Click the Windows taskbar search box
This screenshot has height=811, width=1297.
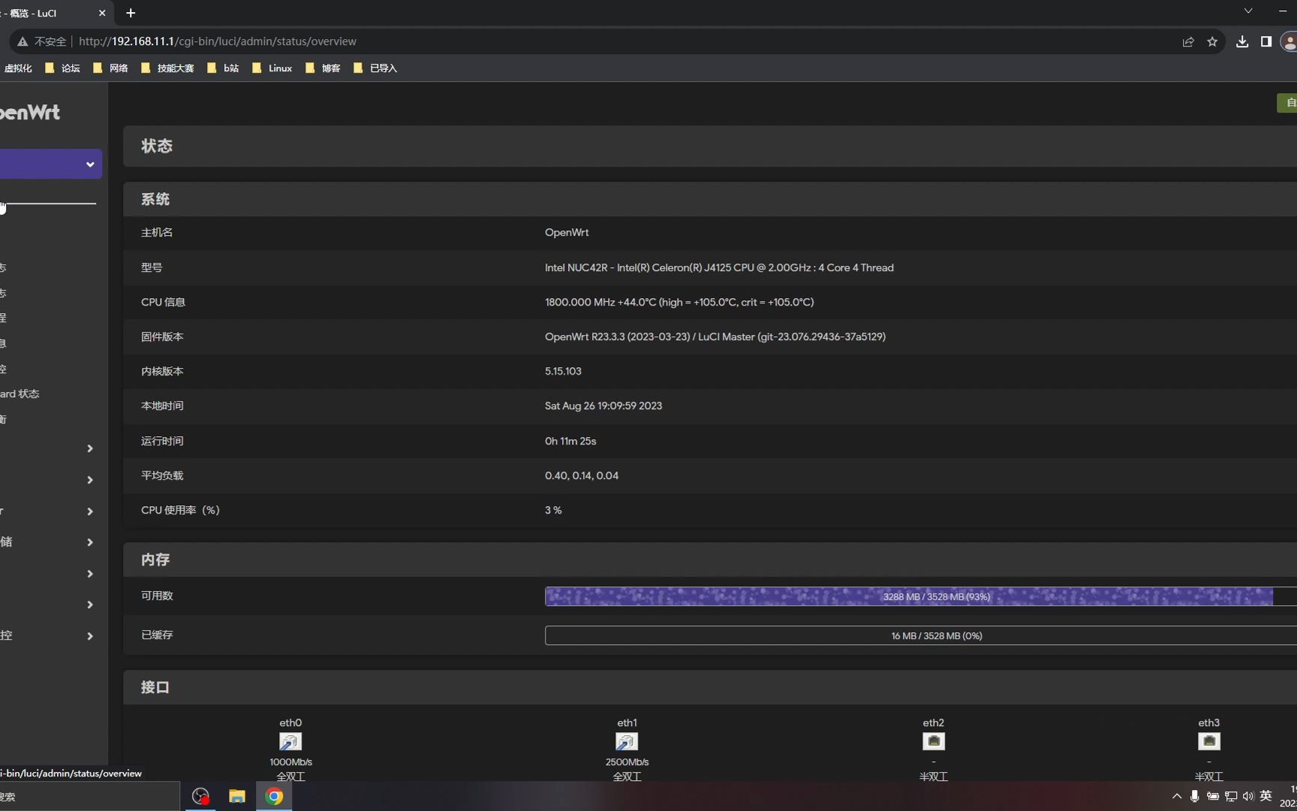point(89,797)
